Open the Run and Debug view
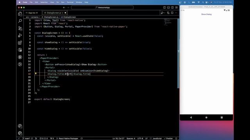The width and height of the screenshot is (250, 140). (x=20, y=35)
